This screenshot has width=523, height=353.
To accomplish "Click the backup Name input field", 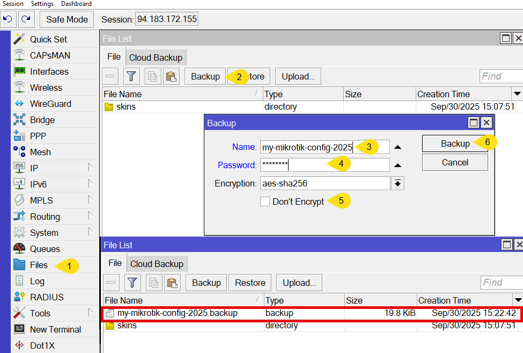I will click(x=306, y=147).
